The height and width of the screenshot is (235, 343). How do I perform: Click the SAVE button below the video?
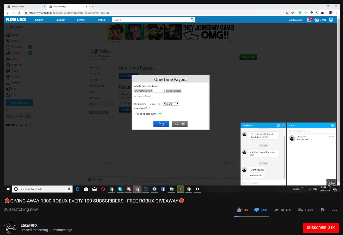pyautogui.click(x=306, y=210)
